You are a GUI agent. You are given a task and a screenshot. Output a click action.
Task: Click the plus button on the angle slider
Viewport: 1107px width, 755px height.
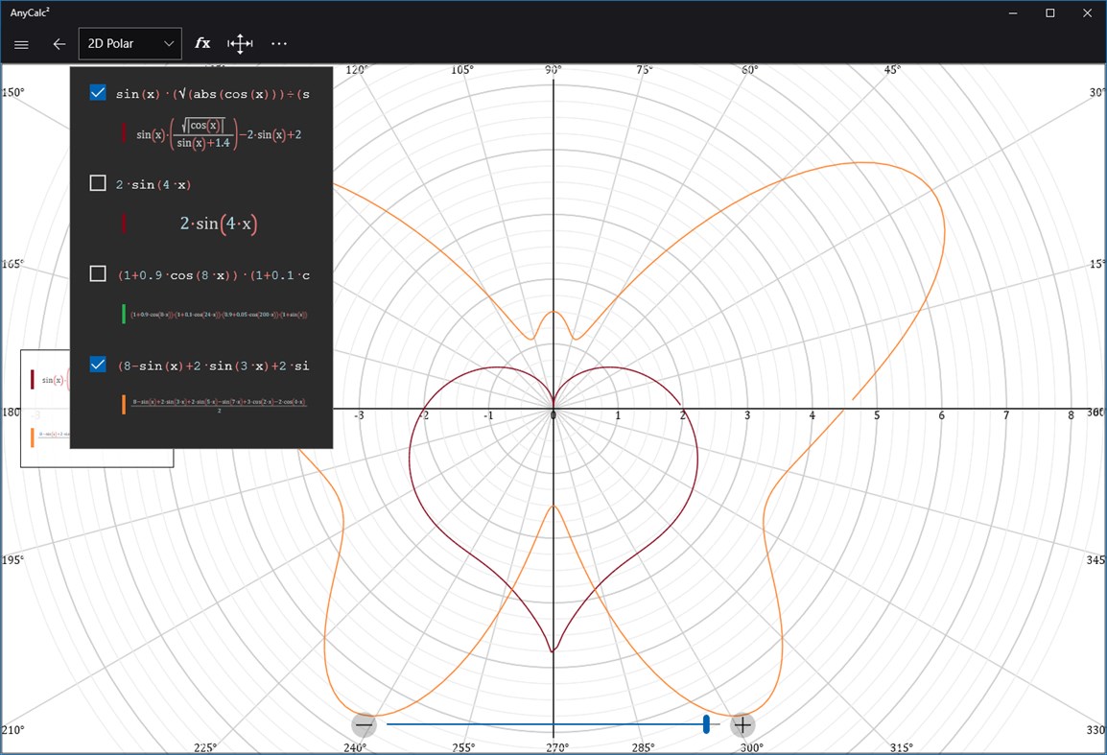742,724
